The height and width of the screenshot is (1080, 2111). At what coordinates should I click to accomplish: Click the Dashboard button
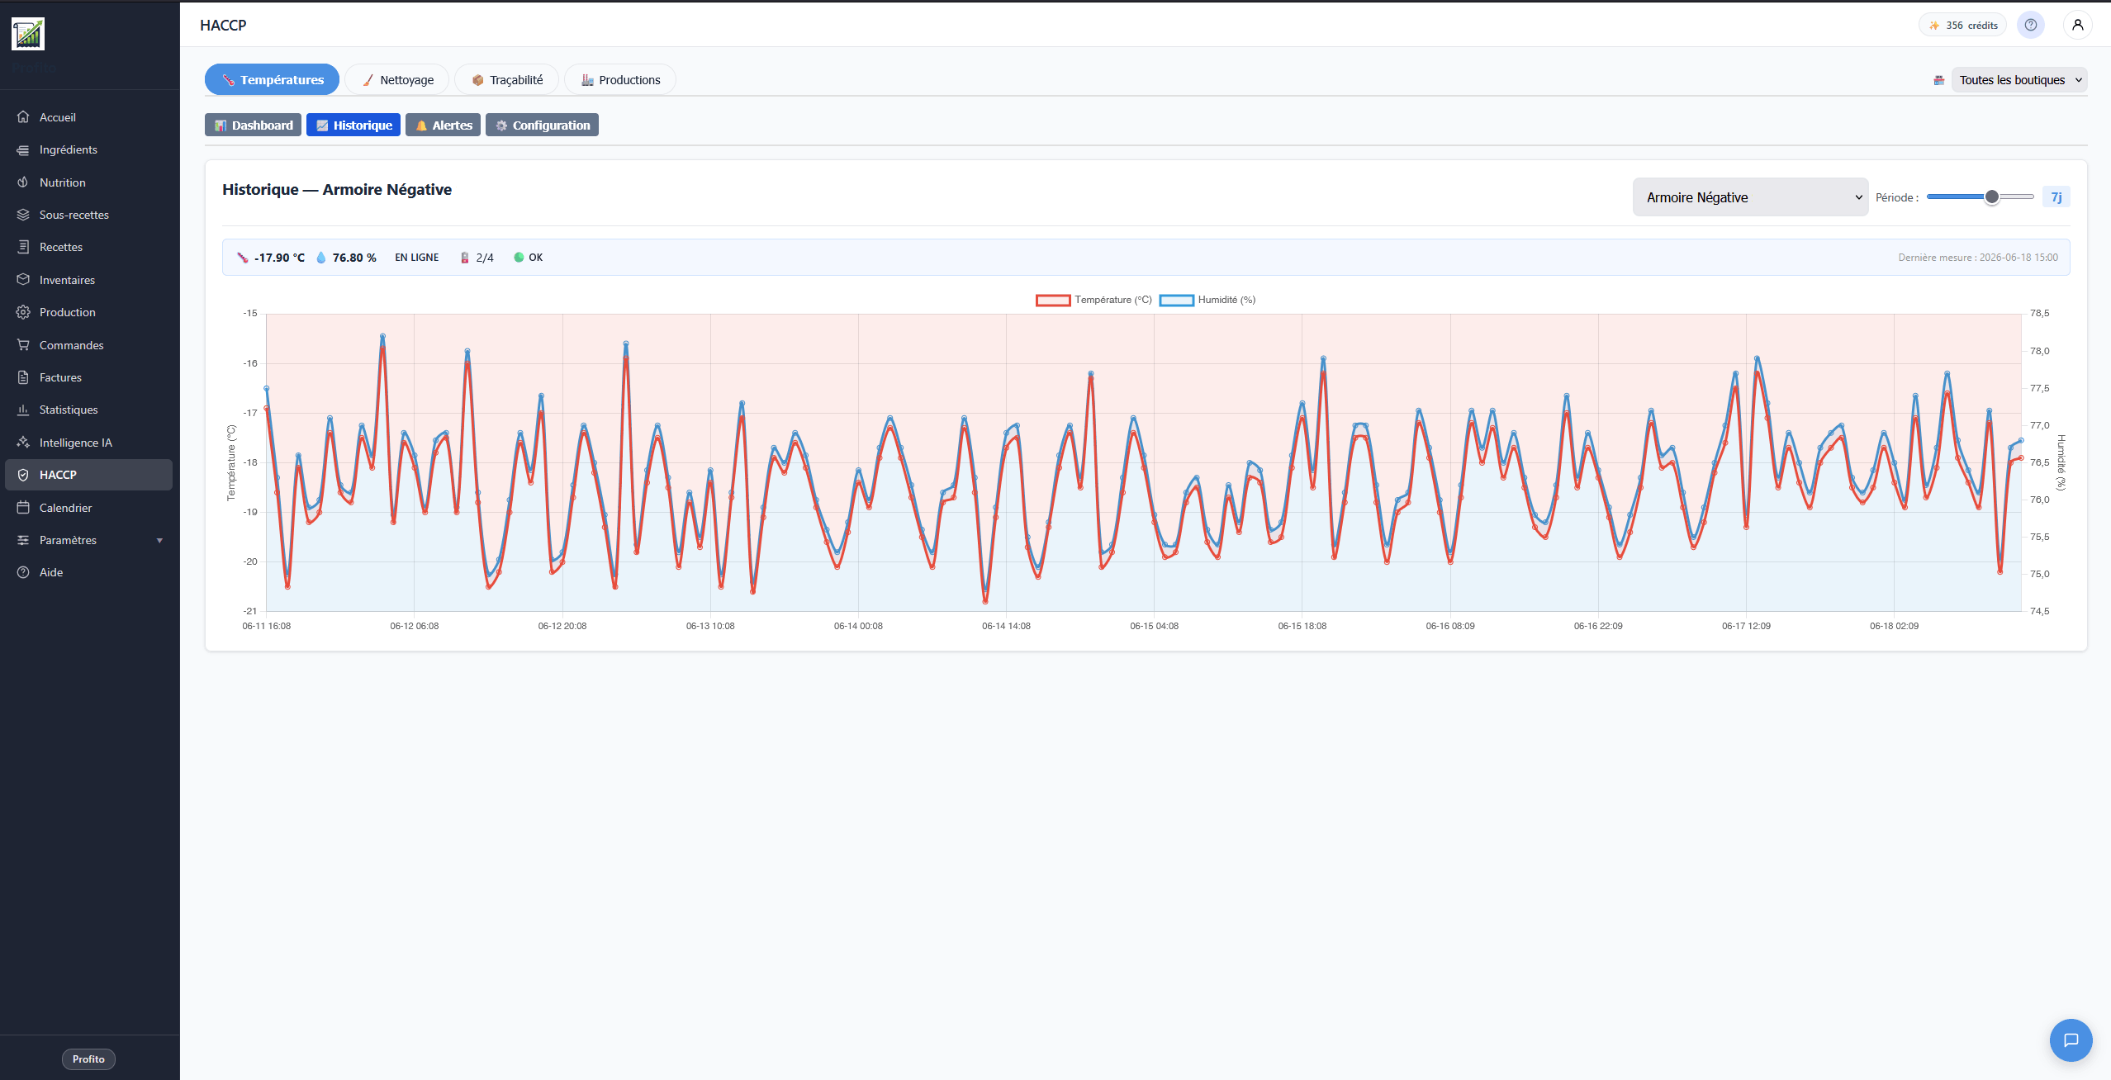pyautogui.click(x=253, y=125)
